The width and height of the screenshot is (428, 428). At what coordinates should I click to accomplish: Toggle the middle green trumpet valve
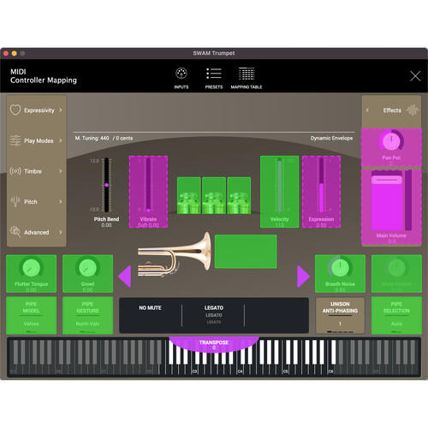[214, 195]
